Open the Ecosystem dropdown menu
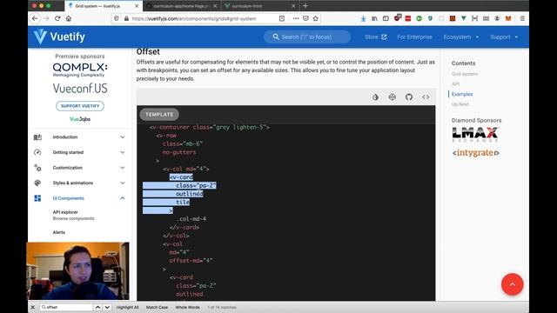The image size is (557, 313). point(460,37)
